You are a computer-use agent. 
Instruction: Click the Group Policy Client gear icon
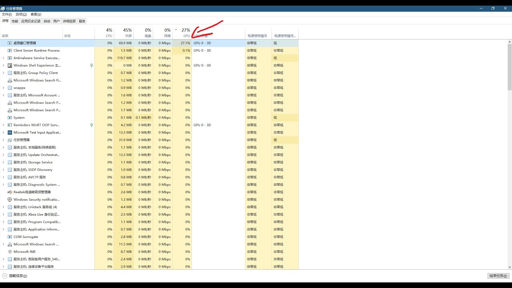point(10,73)
